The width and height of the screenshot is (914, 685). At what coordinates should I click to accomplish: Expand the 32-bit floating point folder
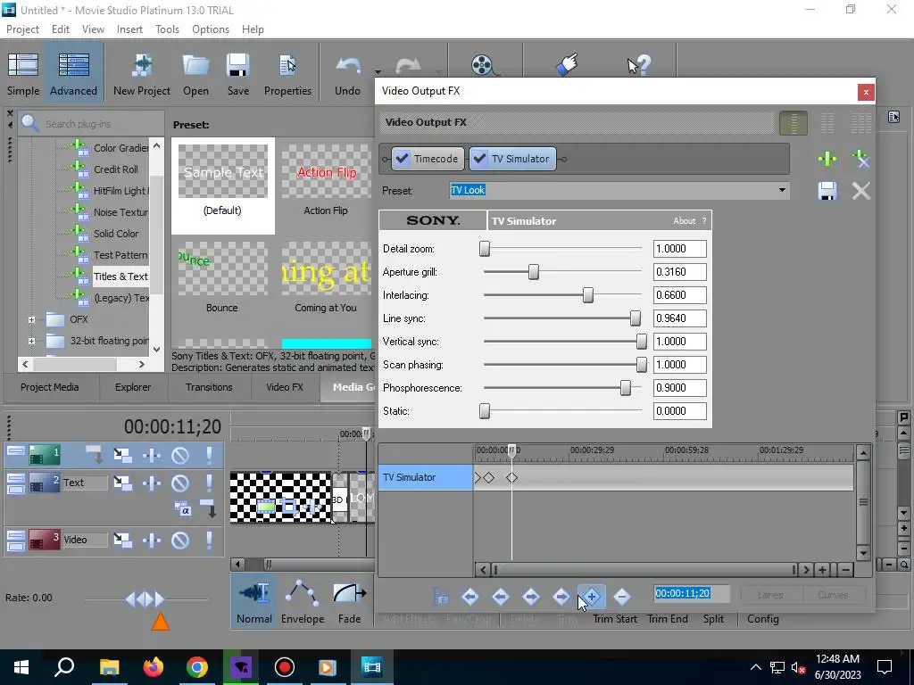pos(31,341)
